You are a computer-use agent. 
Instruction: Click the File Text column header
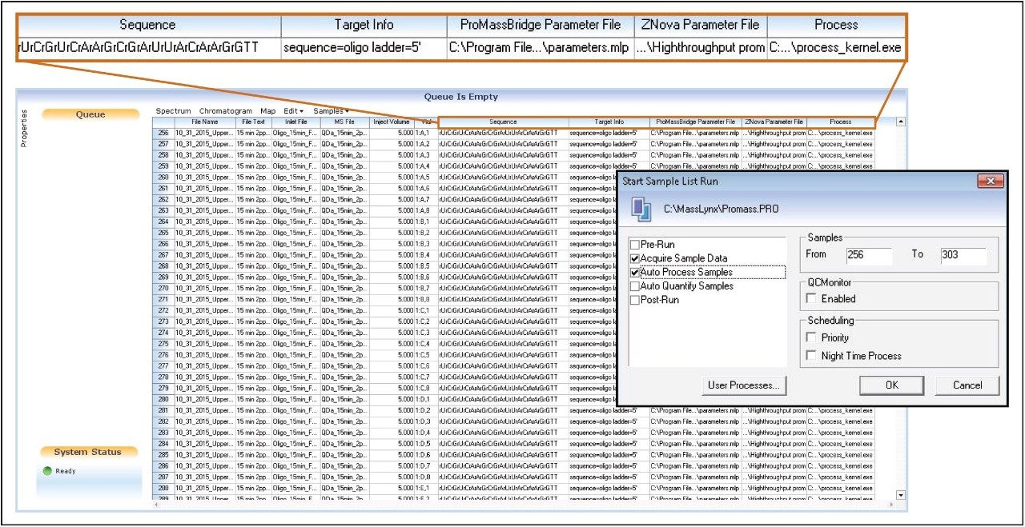(x=252, y=122)
